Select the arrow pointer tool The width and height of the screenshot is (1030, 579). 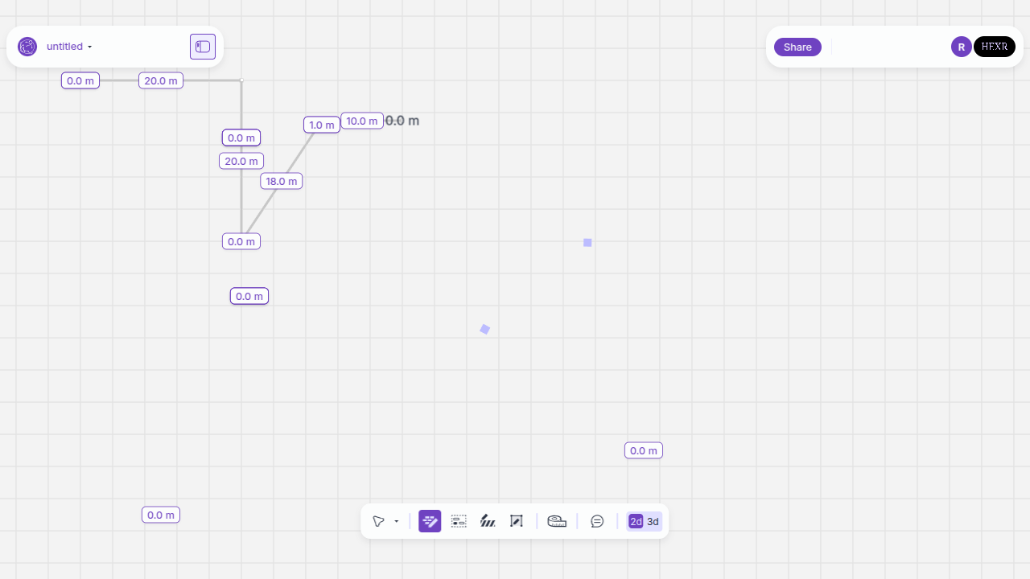point(378,521)
